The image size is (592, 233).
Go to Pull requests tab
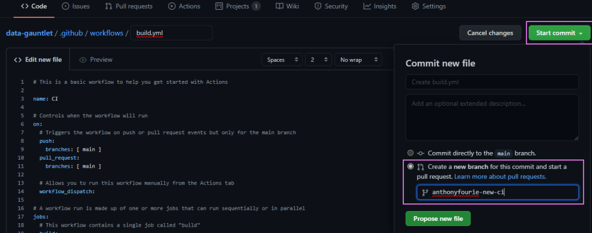128,6
